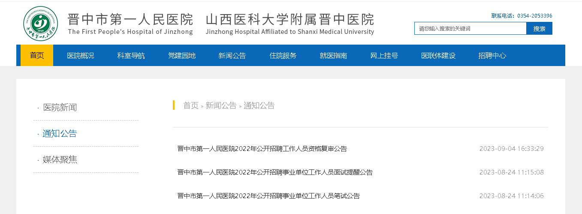Click the 首页 breadcrumb link
Image resolution: width=582 pixels, height=214 pixels.
tap(191, 105)
